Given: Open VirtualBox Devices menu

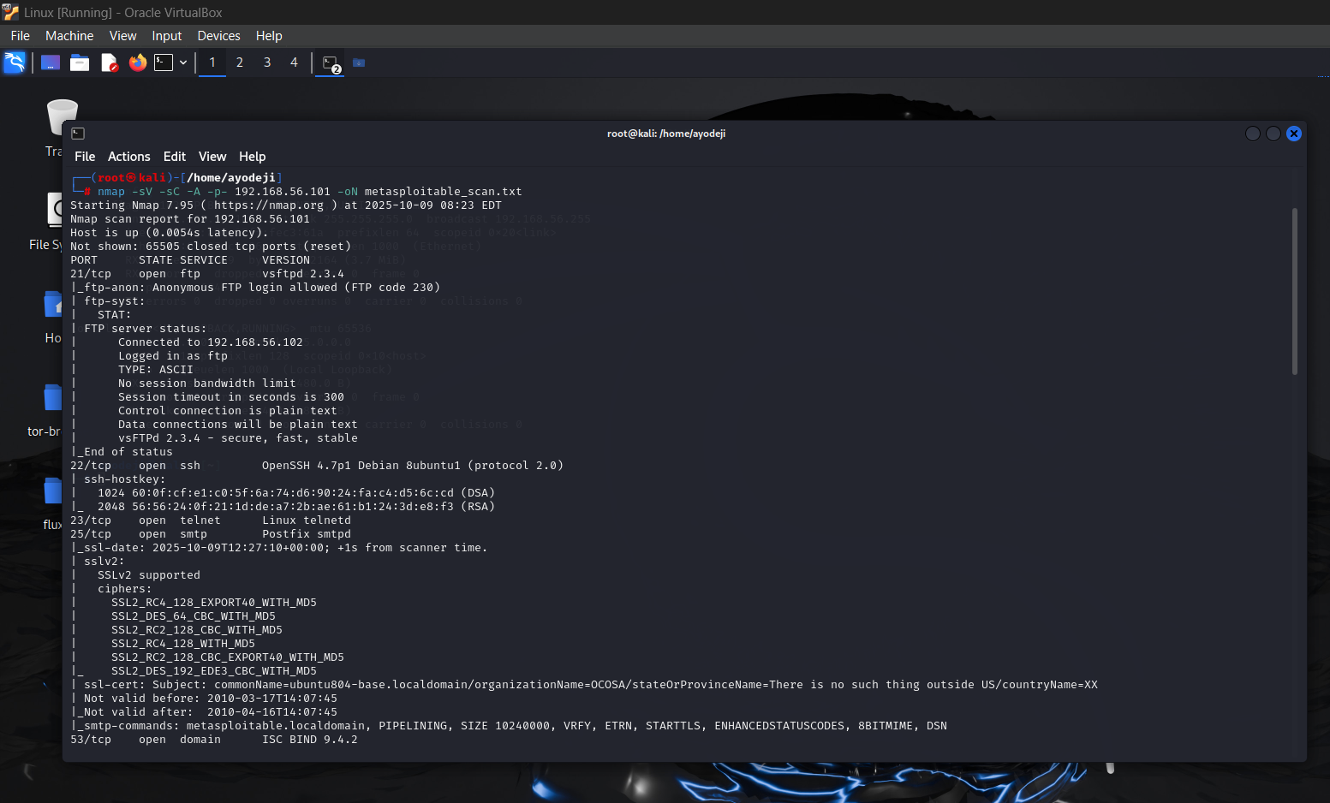Looking at the screenshot, I should click(x=218, y=36).
